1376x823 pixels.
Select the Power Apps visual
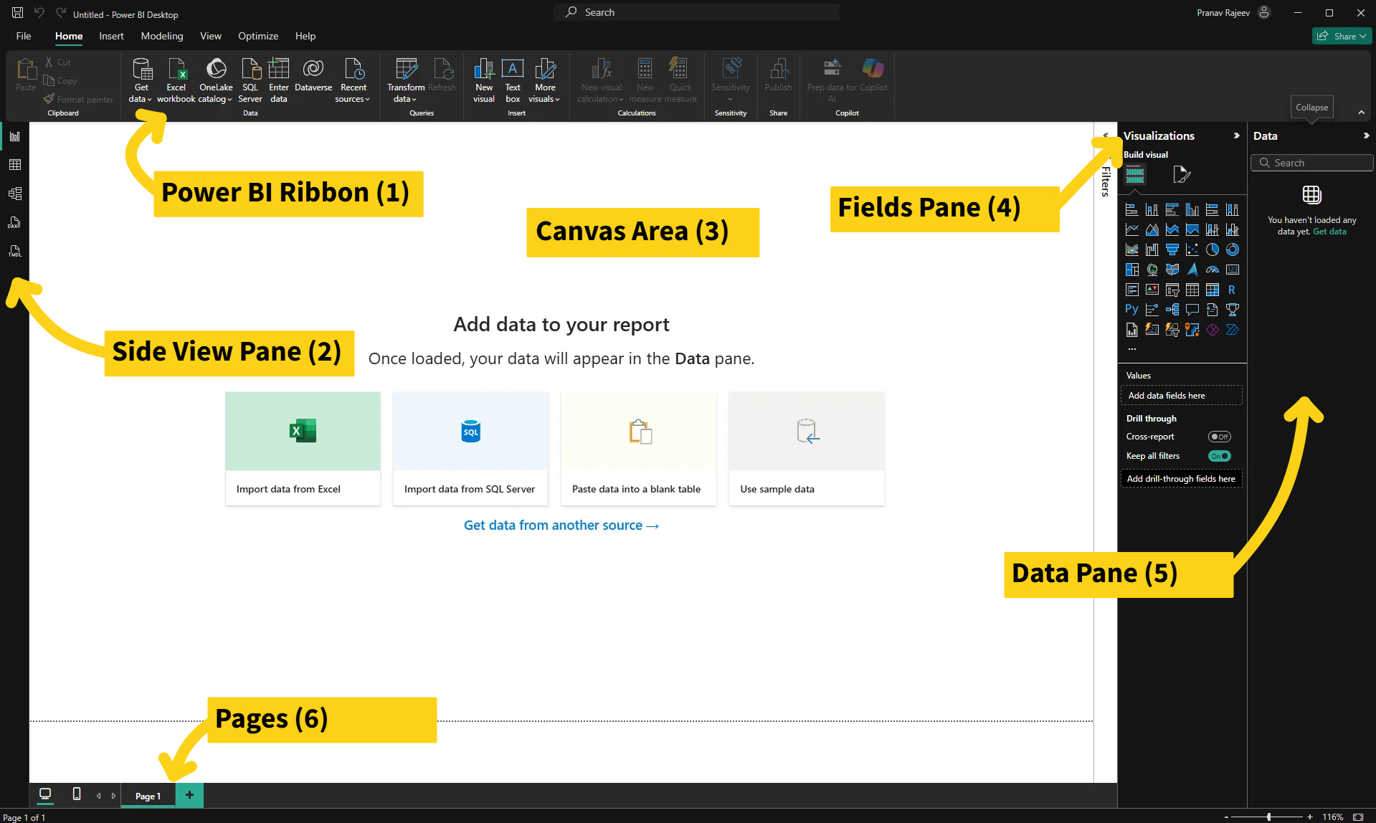point(1212,330)
